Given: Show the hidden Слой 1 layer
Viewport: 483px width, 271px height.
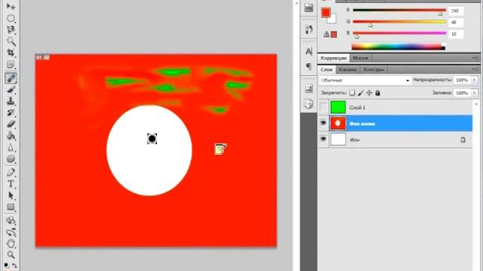Looking at the screenshot, I should [x=323, y=107].
